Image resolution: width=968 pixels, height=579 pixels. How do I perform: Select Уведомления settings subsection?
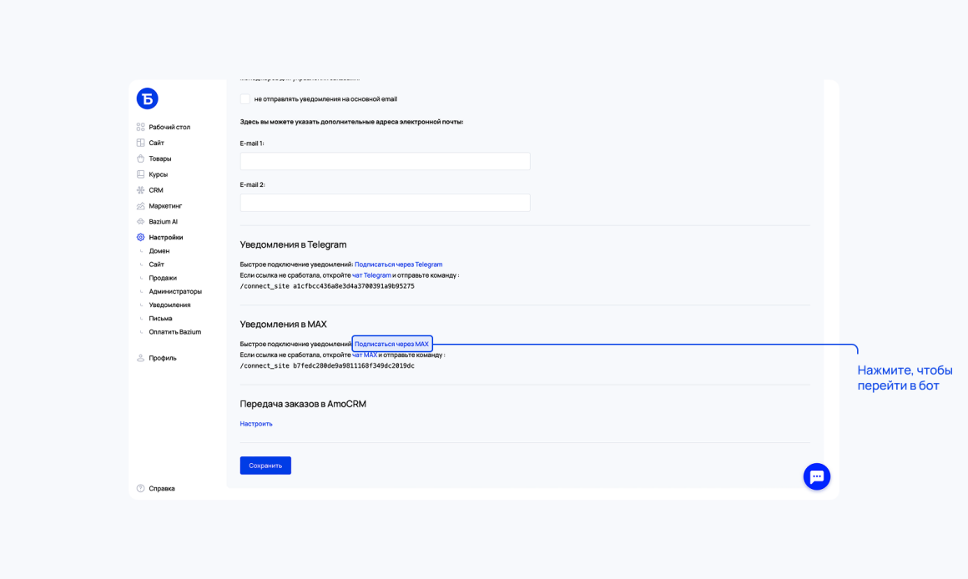[x=169, y=305]
